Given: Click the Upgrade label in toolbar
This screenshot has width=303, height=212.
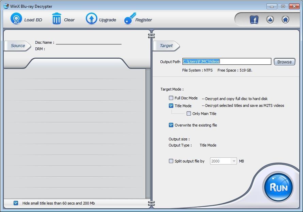Looking at the screenshot, I should click(x=108, y=20).
